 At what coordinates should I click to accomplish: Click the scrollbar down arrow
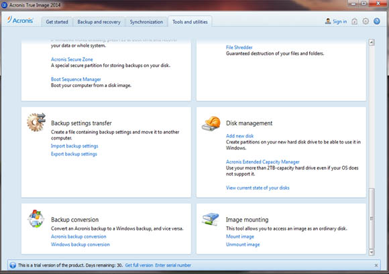[x=372, y=252]
